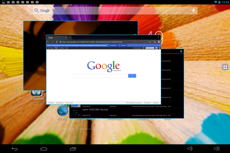Click Закрыть in the blue notice bar

pyautogui.click(x=124, y=45)
